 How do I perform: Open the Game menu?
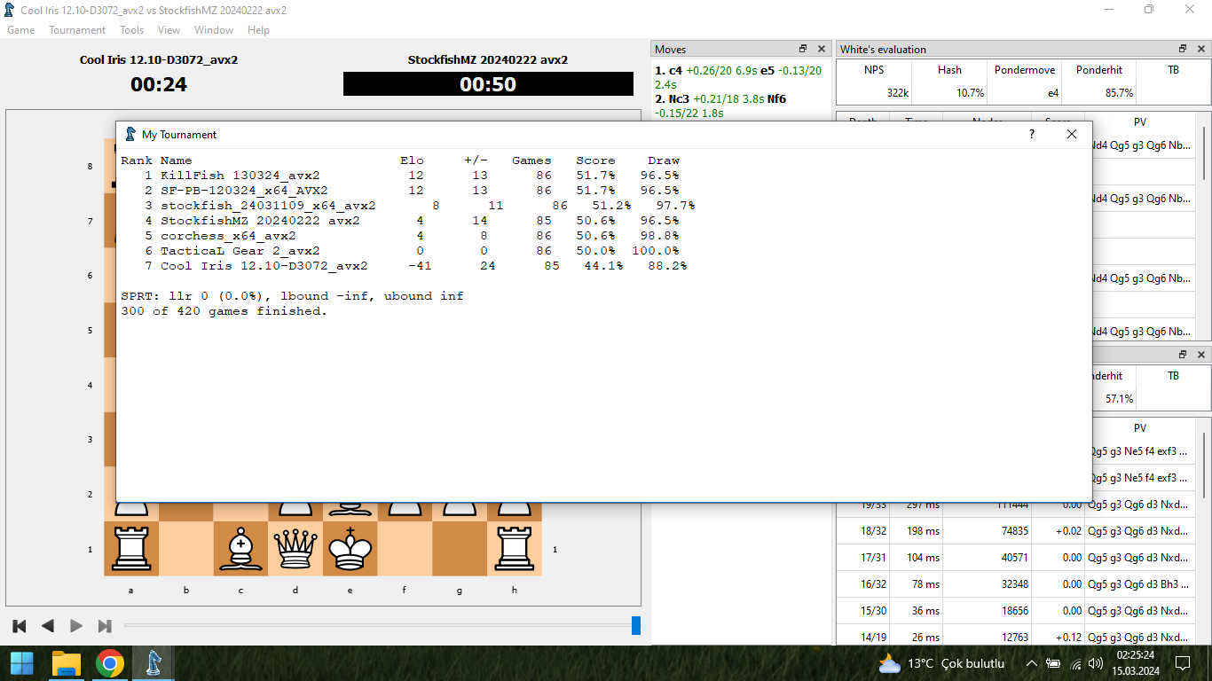(21, 30)
